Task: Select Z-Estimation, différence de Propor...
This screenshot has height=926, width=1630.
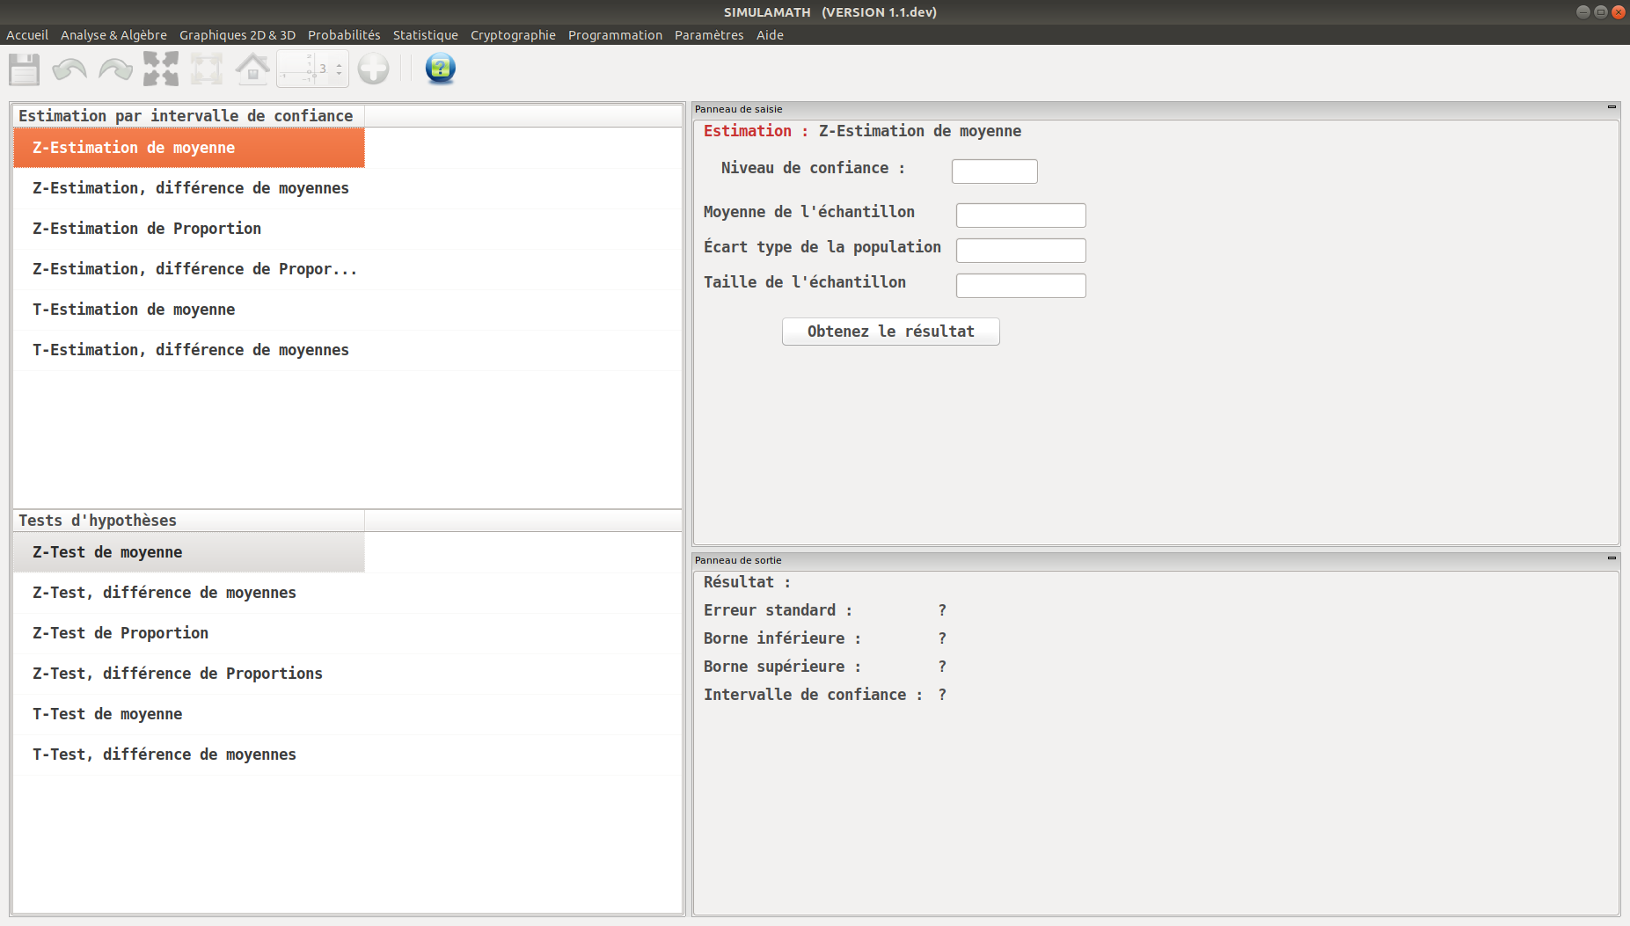Action: tap(189, 269)
